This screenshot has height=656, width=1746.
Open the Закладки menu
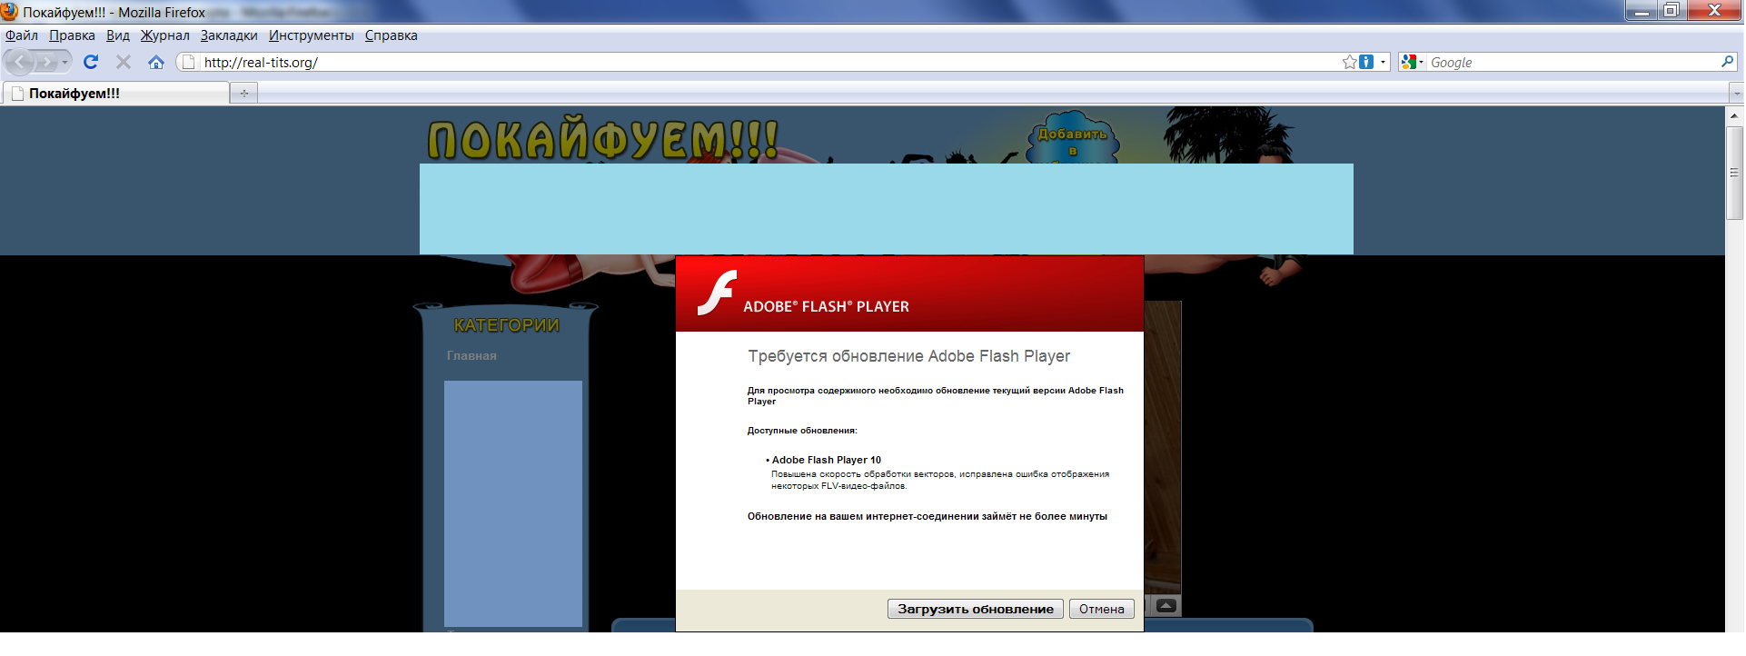(229, 35)
